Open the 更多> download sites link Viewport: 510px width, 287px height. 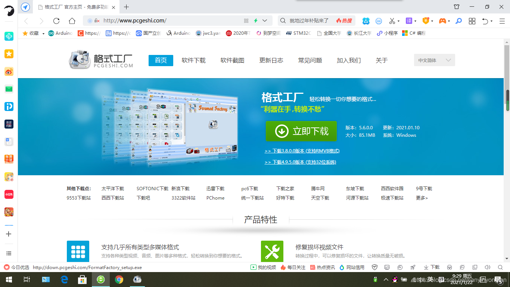[422, 198]
